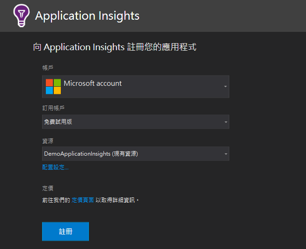Select the Microsoft account text in combo box
The width and height of the screenshot is (306, 249).
click(x=93, y=83)
